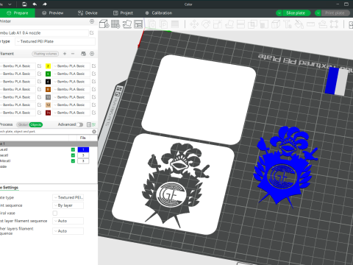Click the Add plate grid icon

[115, 24]
